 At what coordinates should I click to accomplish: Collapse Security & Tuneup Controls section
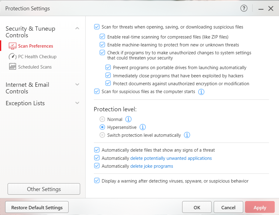click(x=77, y=29)
